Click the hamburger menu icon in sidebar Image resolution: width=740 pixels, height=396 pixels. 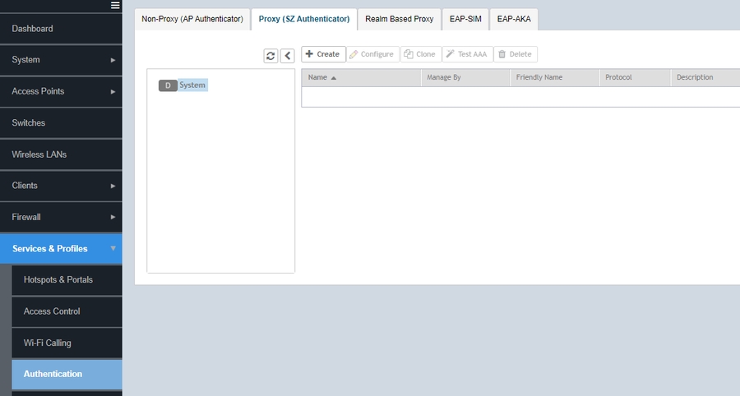pos(116,6)
